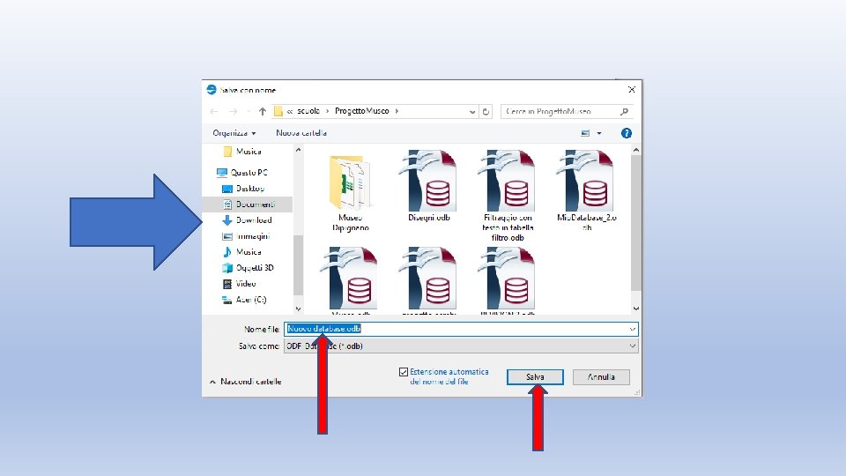Open the Nome file history dropdown arrow

tap(633, 329)
